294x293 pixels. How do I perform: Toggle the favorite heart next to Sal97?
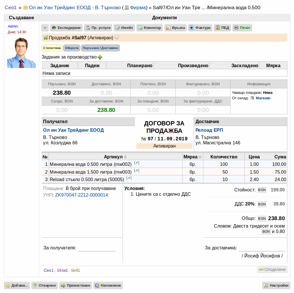[x=117, y=38]
